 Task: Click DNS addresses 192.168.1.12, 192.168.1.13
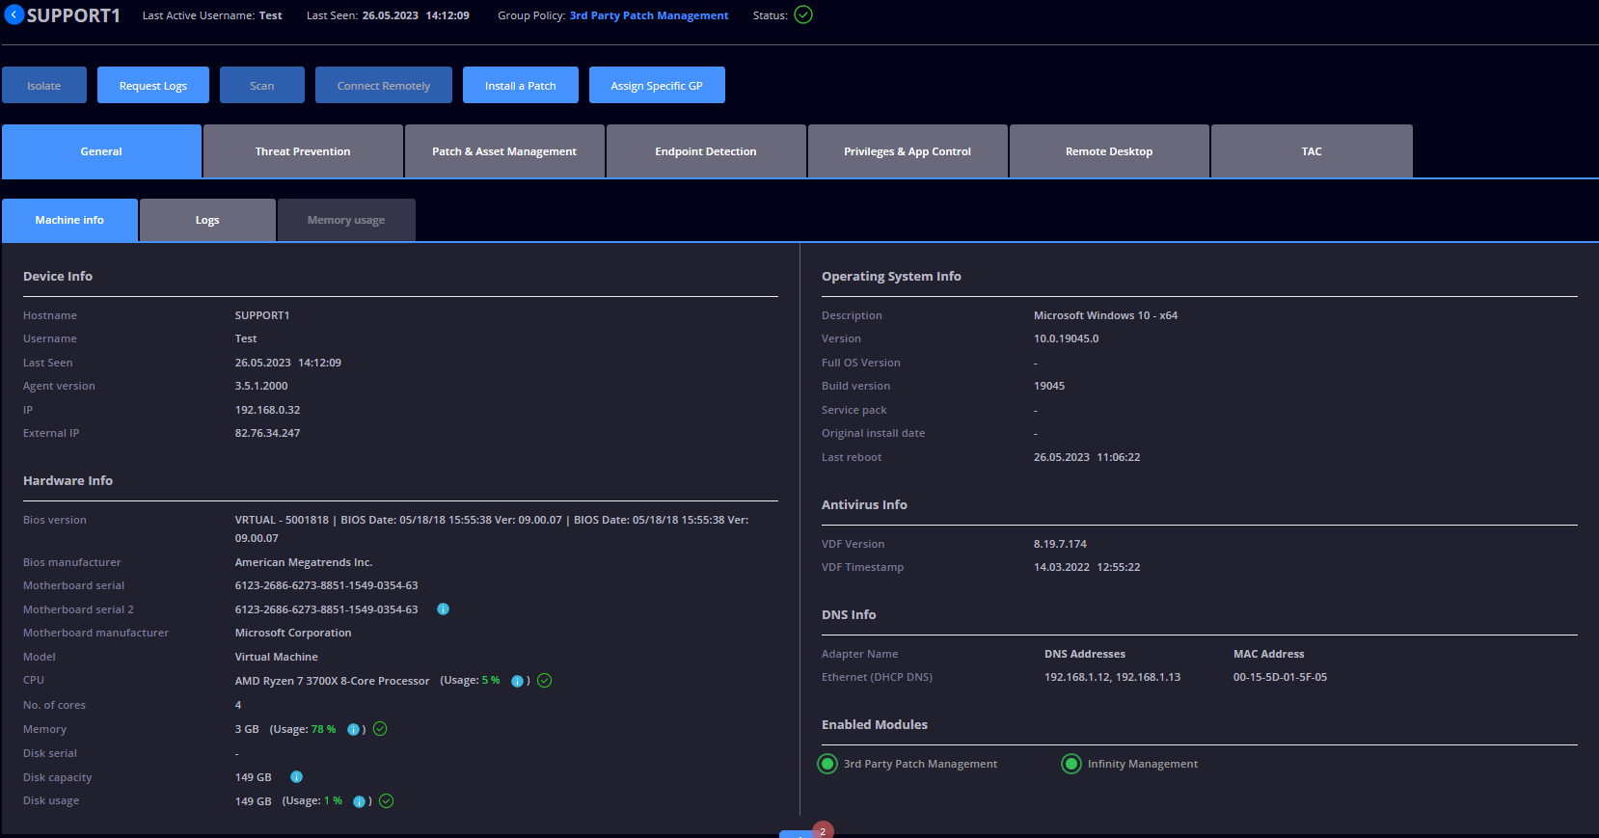tap(1112, 677)
